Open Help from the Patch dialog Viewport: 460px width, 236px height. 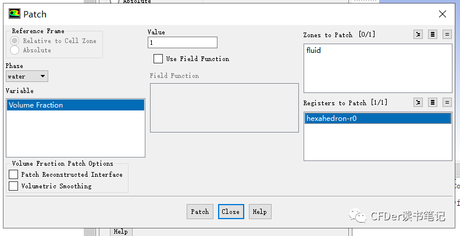[260, 212]
